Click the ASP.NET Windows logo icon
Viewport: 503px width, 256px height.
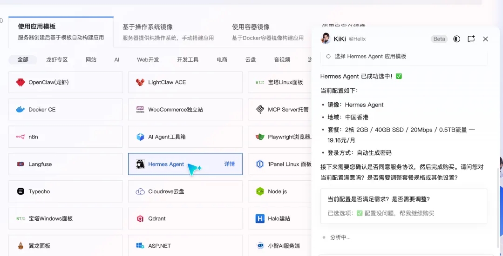(x=140, y=246)
